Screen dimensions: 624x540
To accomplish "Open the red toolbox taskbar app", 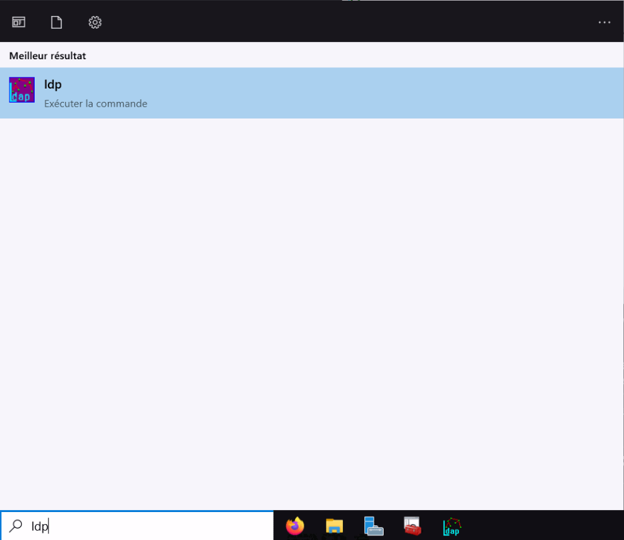I will click(413, 526).
